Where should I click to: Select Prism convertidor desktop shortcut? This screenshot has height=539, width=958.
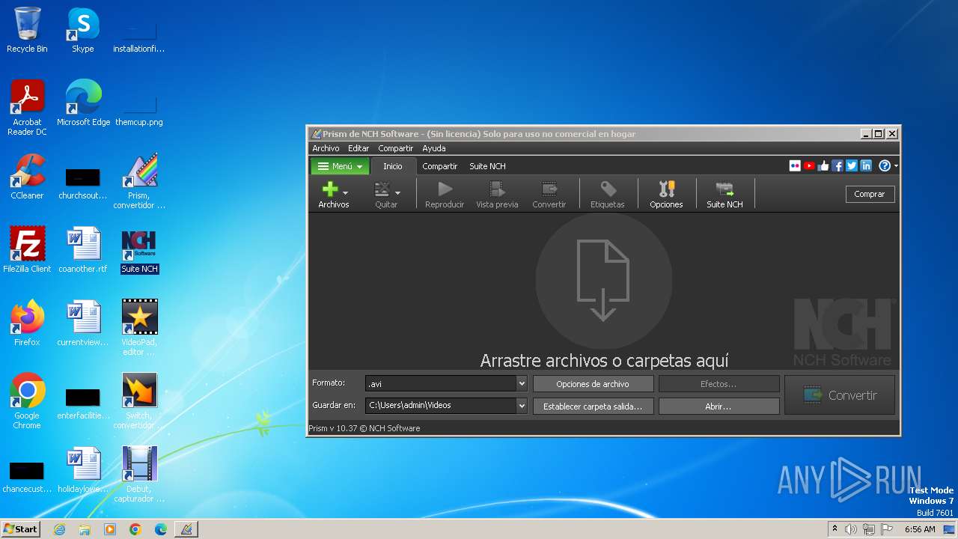coord(139,181)
